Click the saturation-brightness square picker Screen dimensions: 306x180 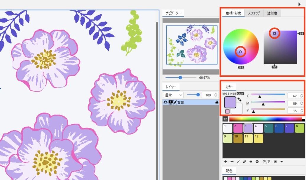(x=280, y=47)
